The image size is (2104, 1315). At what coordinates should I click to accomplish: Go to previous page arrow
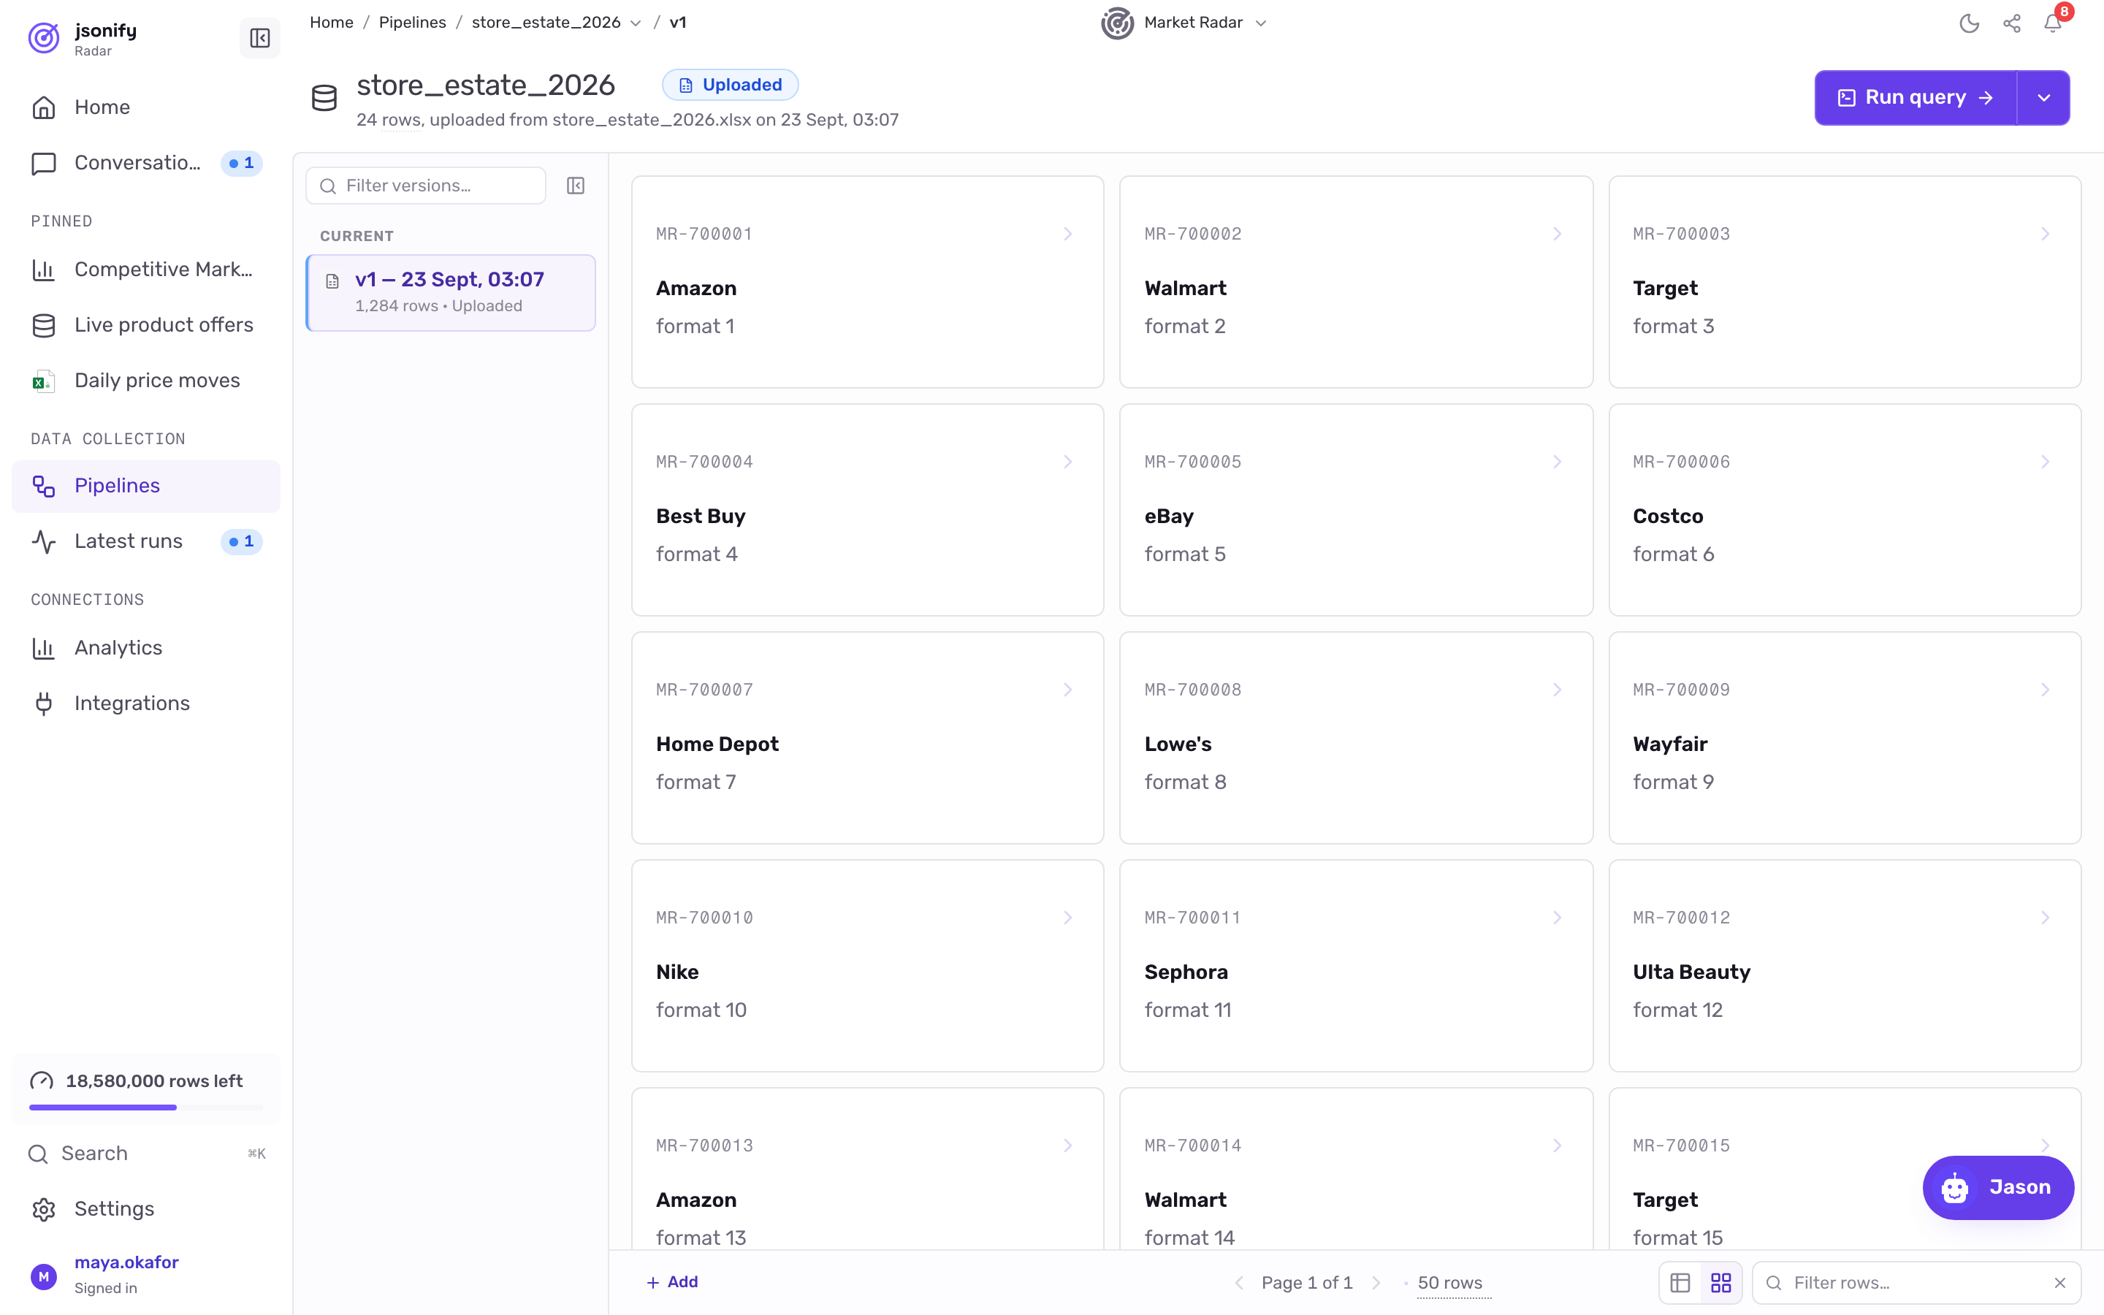click(1239, 1283)
